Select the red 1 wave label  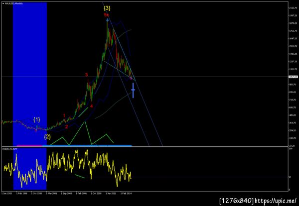pos(64,115)
